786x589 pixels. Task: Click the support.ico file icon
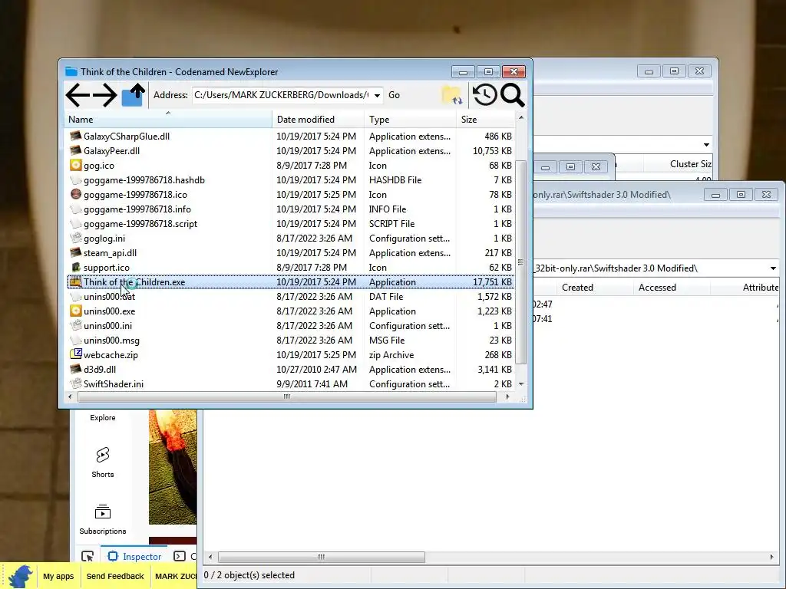pyautogui.click(x=76, y=267)
